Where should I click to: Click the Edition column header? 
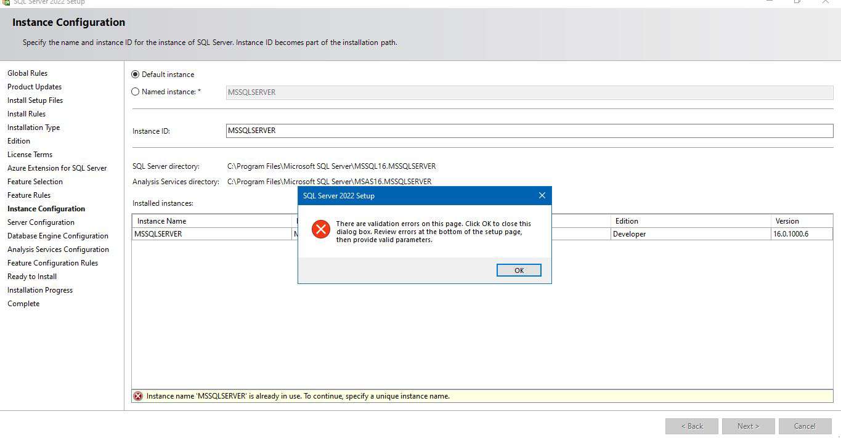point(691,221)
